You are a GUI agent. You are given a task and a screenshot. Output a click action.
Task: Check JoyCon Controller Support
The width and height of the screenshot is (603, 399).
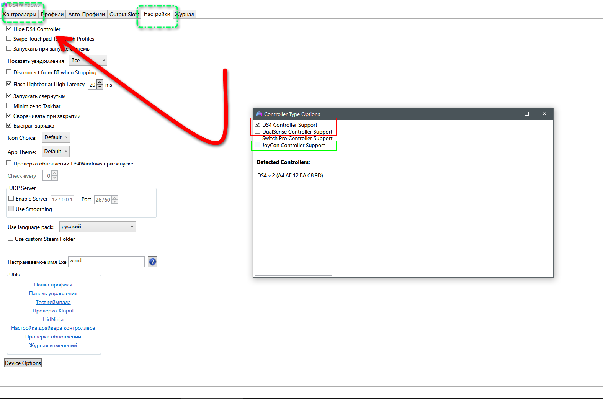[x=258, y=145]
